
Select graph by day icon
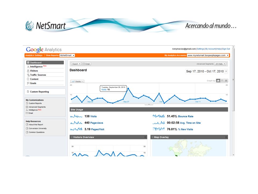click(218, 81)
